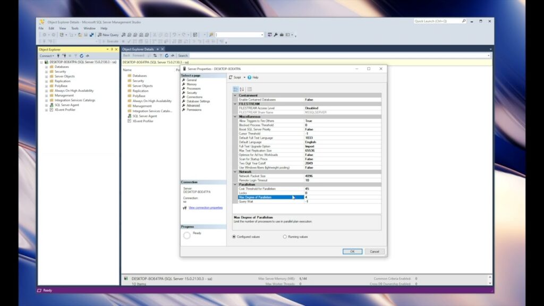Click SQL Server Agent in Details list
Image resolution: width=544 pixels, height=306 pixels.
pyautogui.click(x=144, y=116)
